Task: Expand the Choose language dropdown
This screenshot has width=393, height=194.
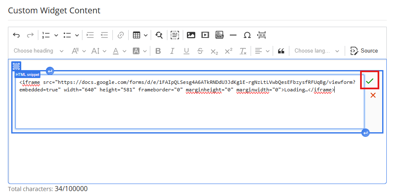Action: coord(317,51)
